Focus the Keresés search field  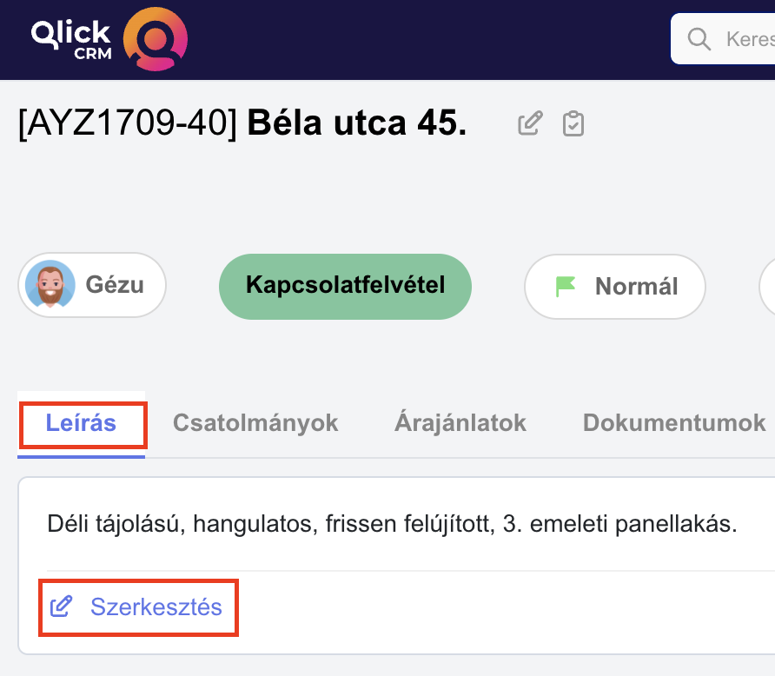click(723, 39)
